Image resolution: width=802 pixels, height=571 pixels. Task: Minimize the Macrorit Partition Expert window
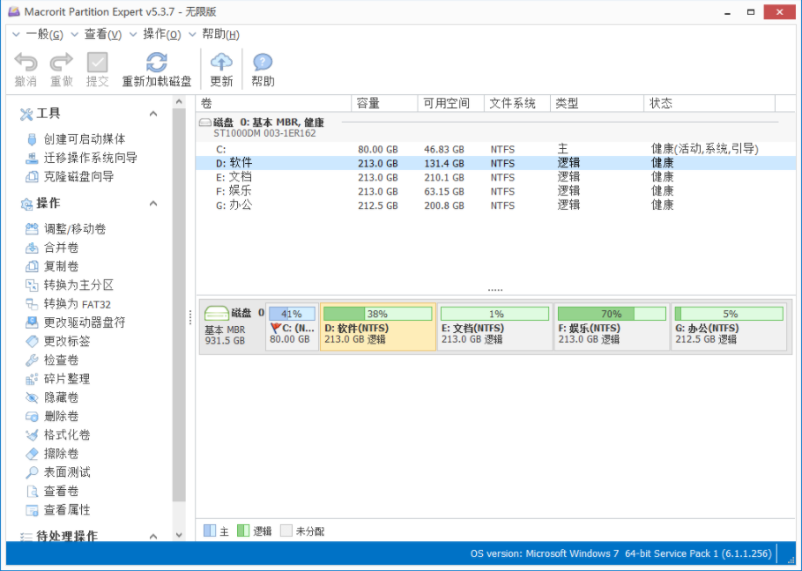tap(727, 12)
